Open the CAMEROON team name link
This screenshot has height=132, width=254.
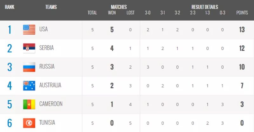tap(51, 104)
